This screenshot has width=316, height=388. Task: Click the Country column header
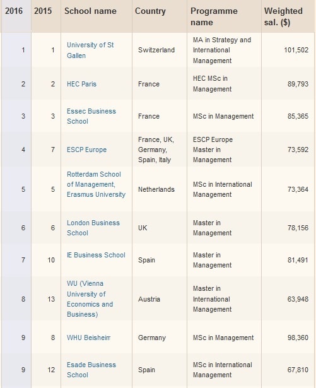pyautogui.click(x=150, y=11)
